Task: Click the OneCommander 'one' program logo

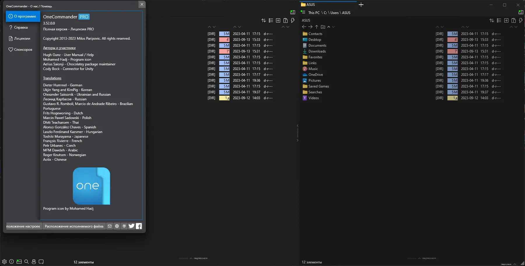Action: pyautogui.click(x=91, y=186)
